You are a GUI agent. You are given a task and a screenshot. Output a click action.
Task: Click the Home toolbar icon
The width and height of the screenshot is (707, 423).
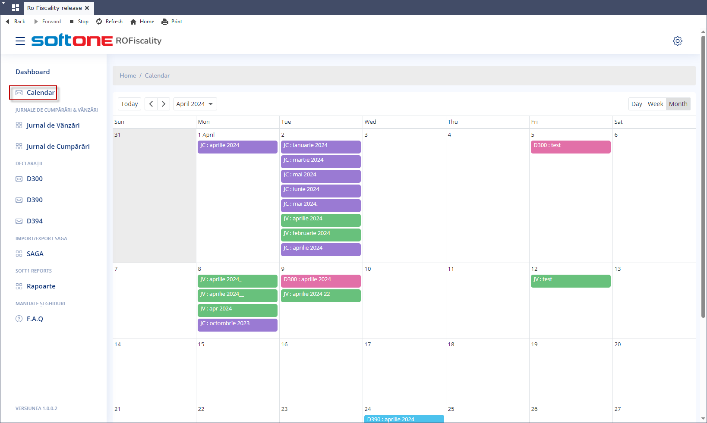pyautogui.click(x=133, y=22)
